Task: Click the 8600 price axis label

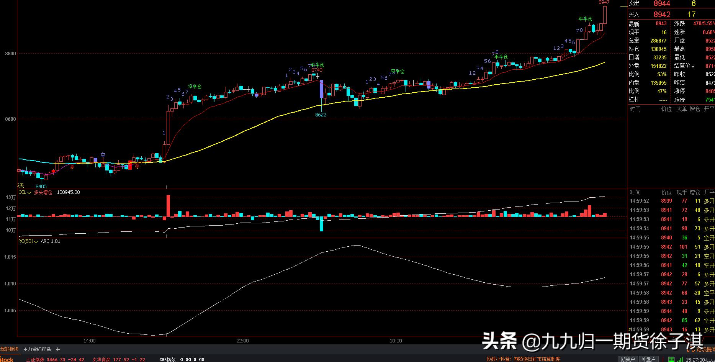Action: click(10, 119)
